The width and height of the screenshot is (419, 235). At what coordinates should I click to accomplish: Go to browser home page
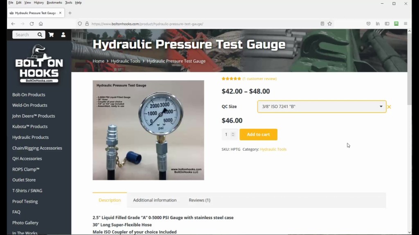pyautogui.click(x=41, y=24)
